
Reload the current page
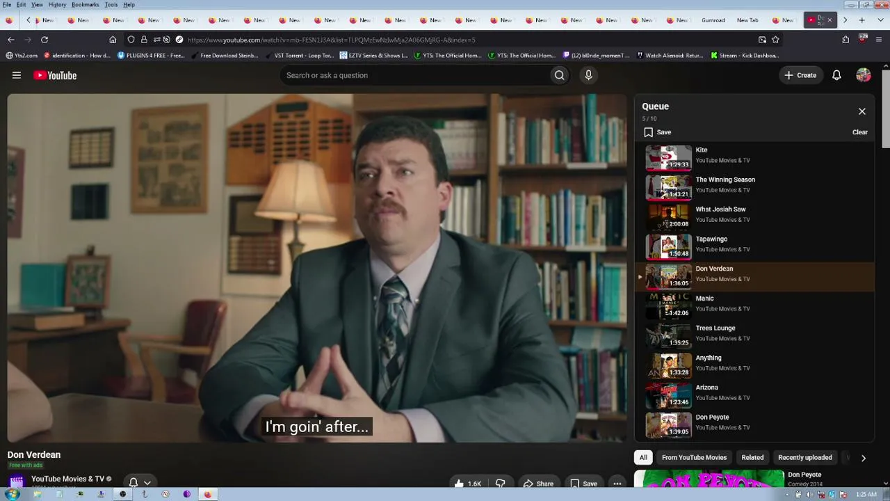point(44,40)
